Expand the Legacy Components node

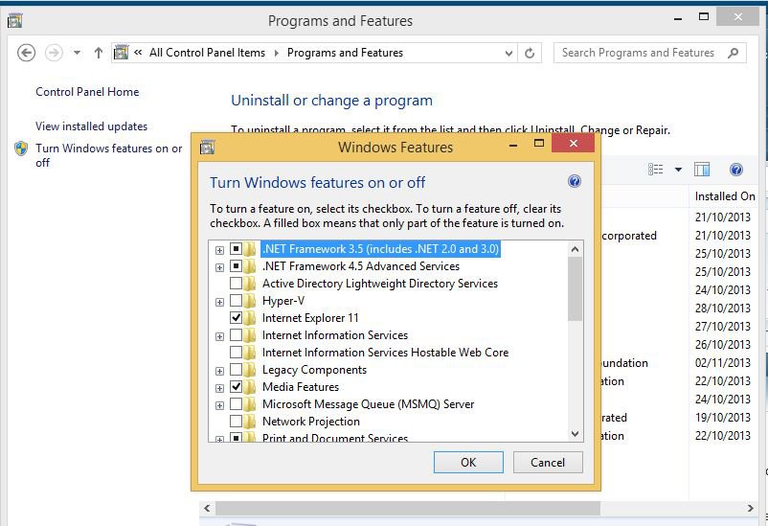[x=219, y=371]
